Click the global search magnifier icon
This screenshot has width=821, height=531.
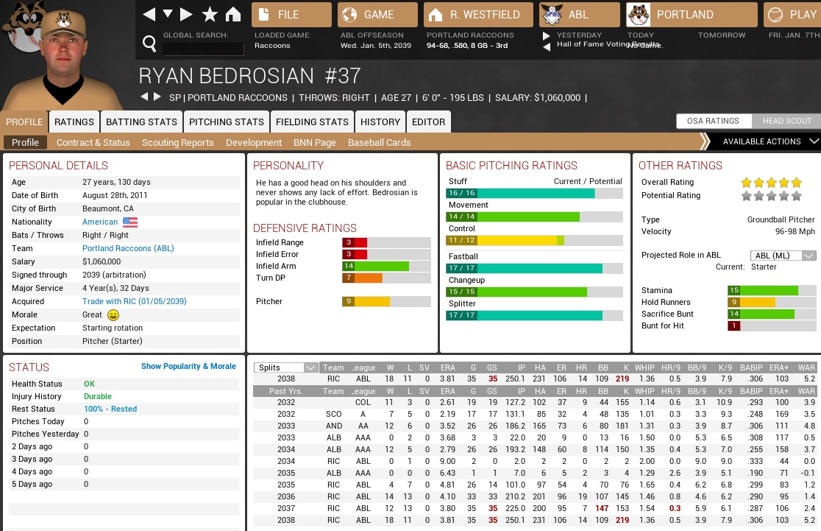click(x=149, y=44)
